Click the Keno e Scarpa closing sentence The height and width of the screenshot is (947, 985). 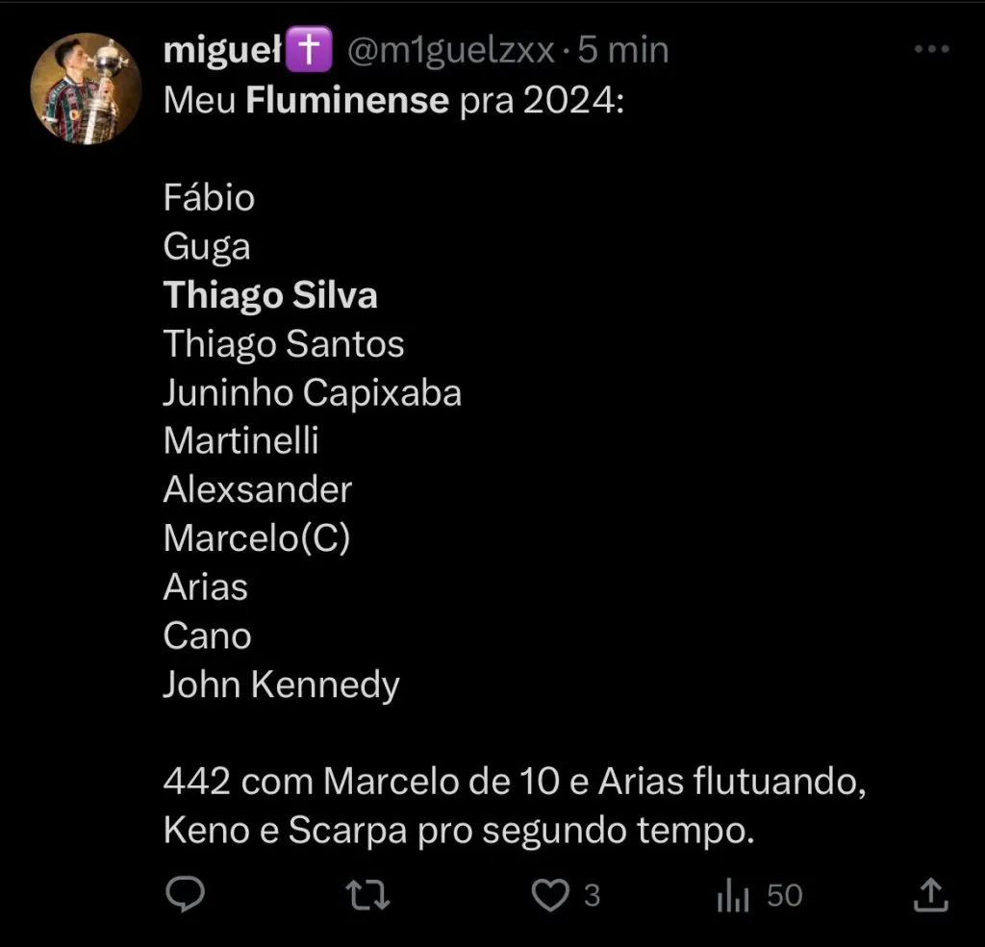tap(457, 831)
